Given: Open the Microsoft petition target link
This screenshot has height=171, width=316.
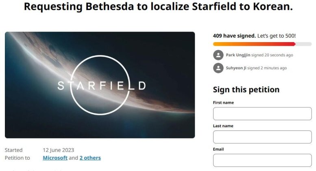Looking at the screenshot, I should pyautogui.click(x=55, y=158).
